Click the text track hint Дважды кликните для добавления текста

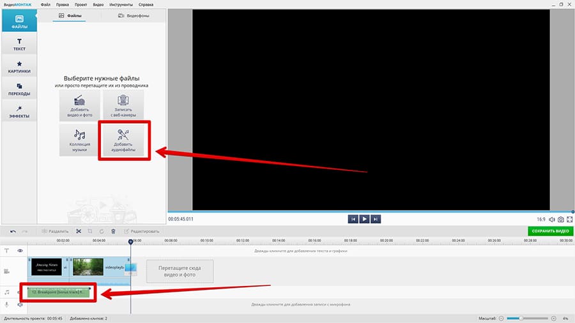point(301,251)
